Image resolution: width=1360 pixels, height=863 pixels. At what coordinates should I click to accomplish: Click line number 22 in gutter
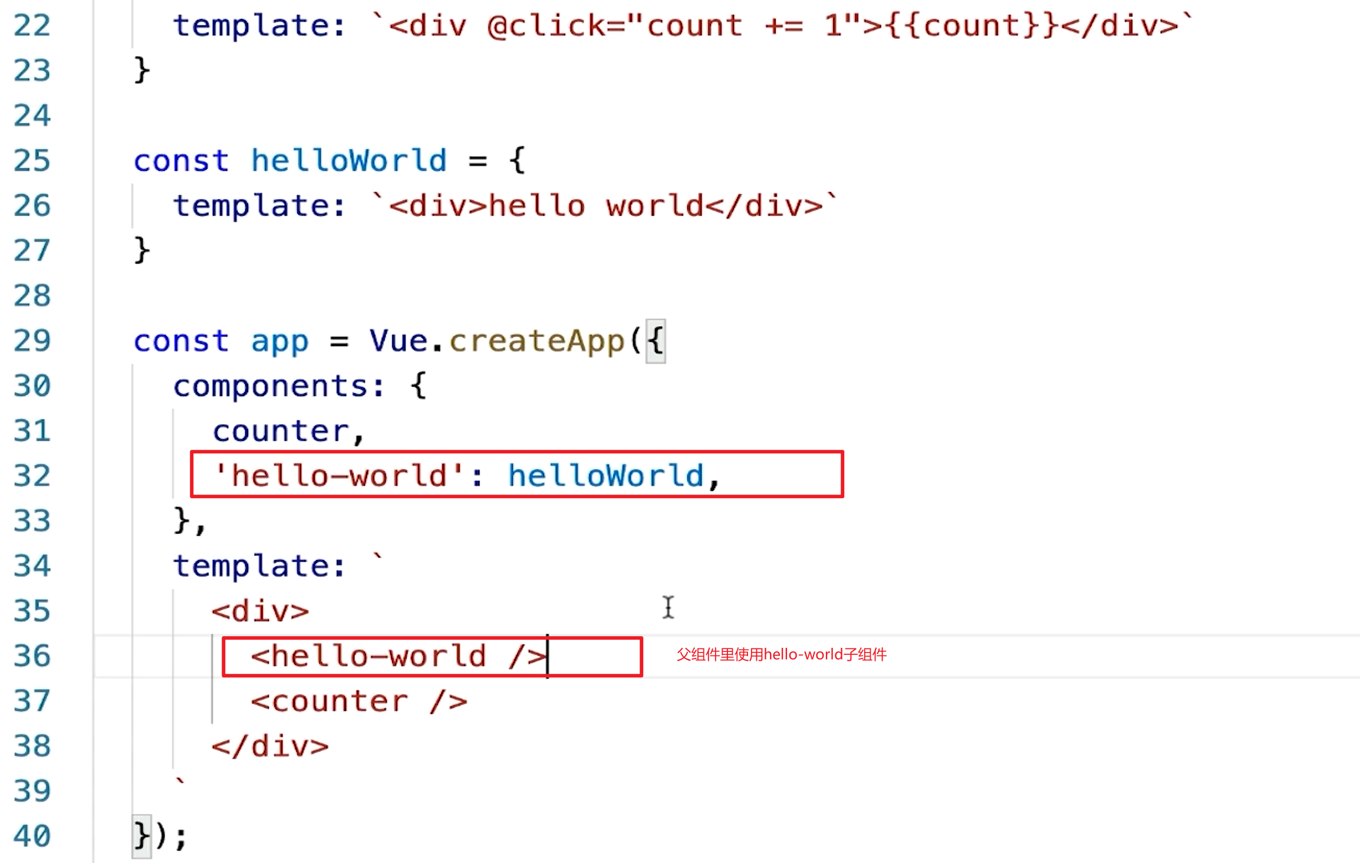[32, 25]
